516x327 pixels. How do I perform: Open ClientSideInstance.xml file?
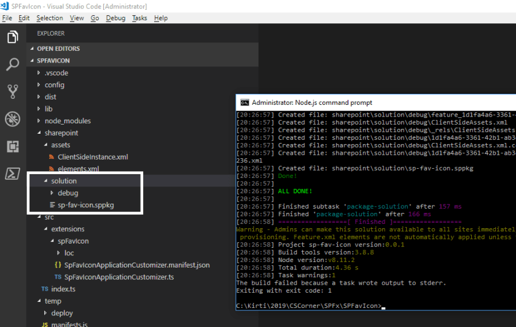[93, 157]
